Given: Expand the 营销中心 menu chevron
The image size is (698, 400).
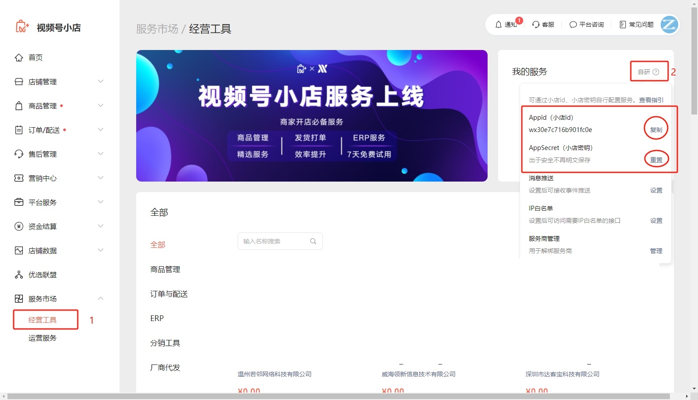Looking at the screenshot, I should pos(101,178).
